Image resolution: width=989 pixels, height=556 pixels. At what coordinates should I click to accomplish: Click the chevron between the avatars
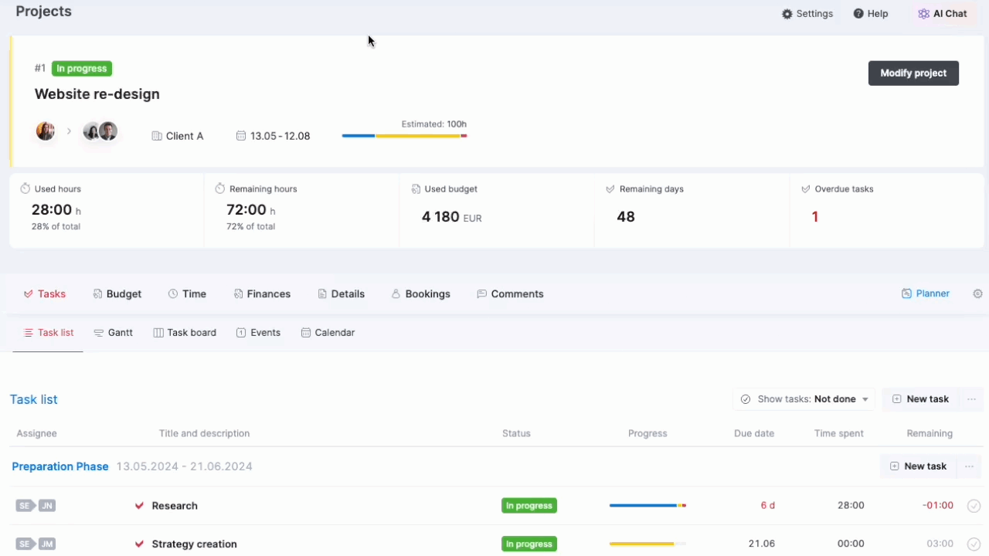[x=69, y=131]
